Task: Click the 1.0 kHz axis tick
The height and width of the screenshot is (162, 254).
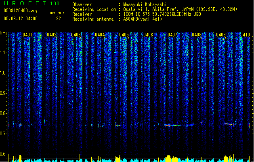Action: click(x=4, y=73)
